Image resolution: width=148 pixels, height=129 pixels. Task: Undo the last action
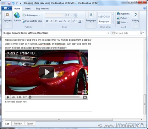click(x=13, y=3)
